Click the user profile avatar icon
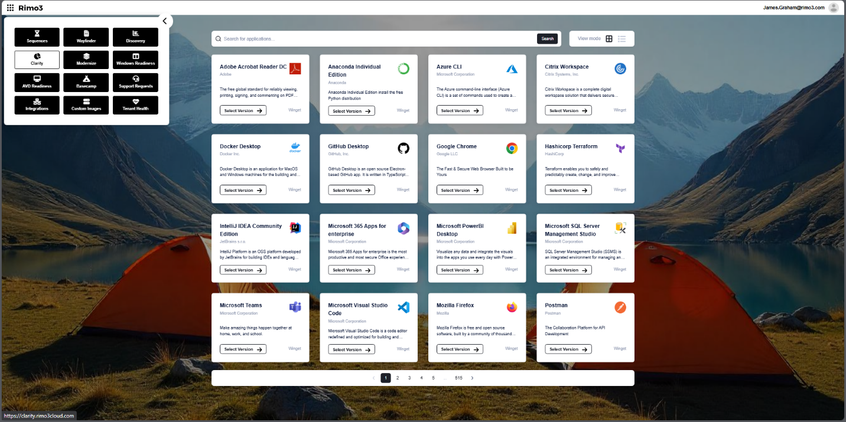846x422 pixels. coord(833,8)
